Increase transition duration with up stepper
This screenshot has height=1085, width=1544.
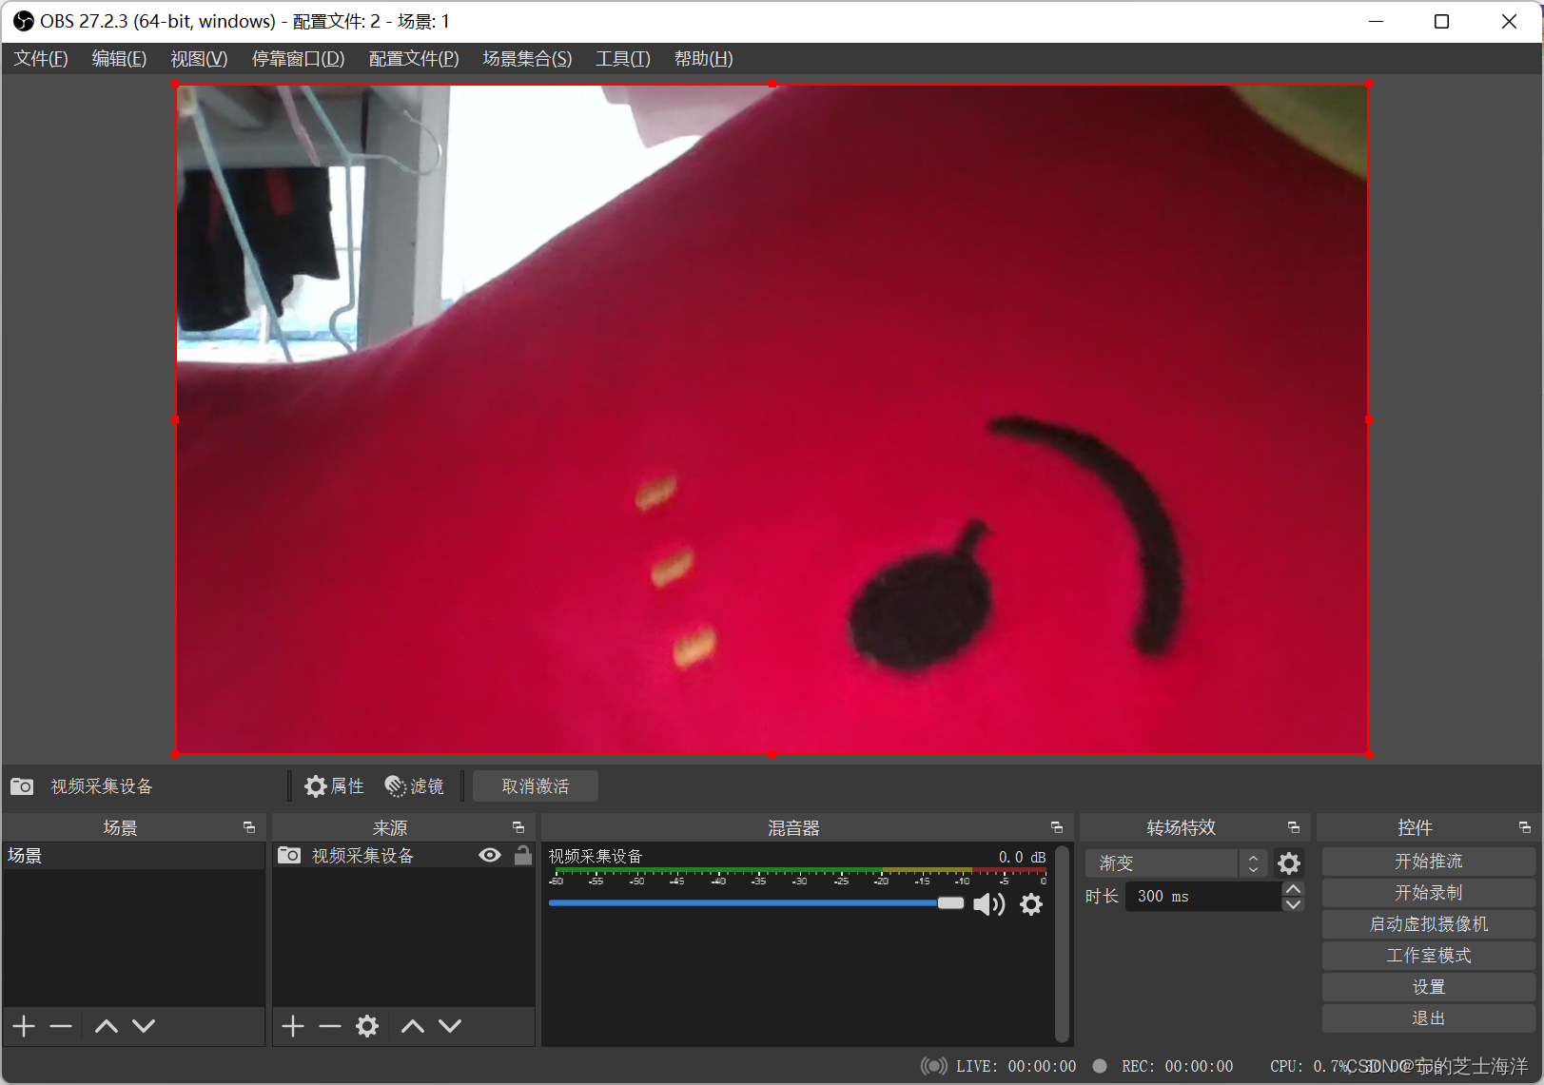[1293, 889]
